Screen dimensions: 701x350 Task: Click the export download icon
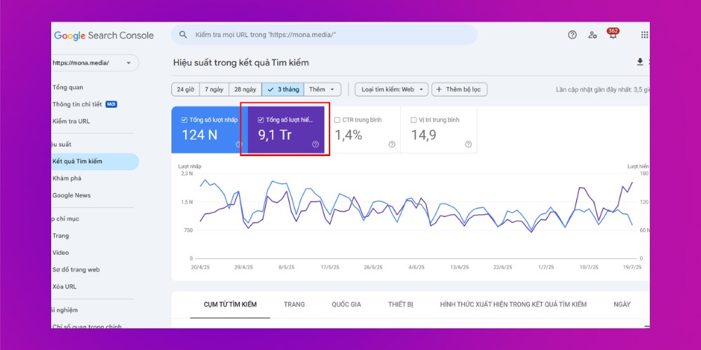point(640,62)
